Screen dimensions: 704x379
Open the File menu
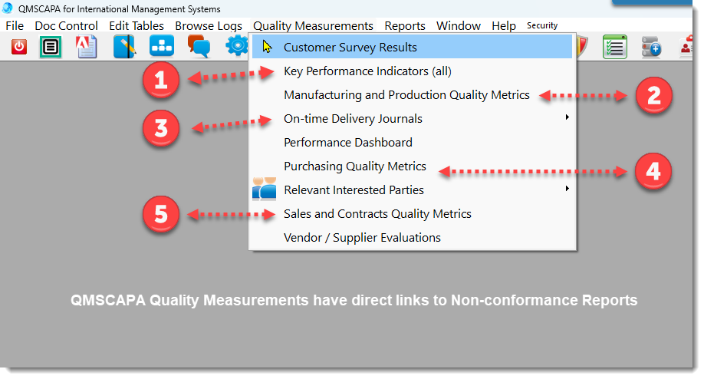[x=15, y=25]
